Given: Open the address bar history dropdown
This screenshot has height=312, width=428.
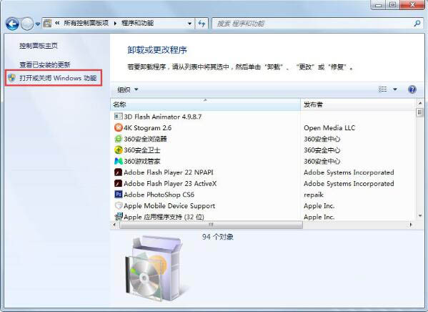Looking at the screenshot, I should point(189,24).
